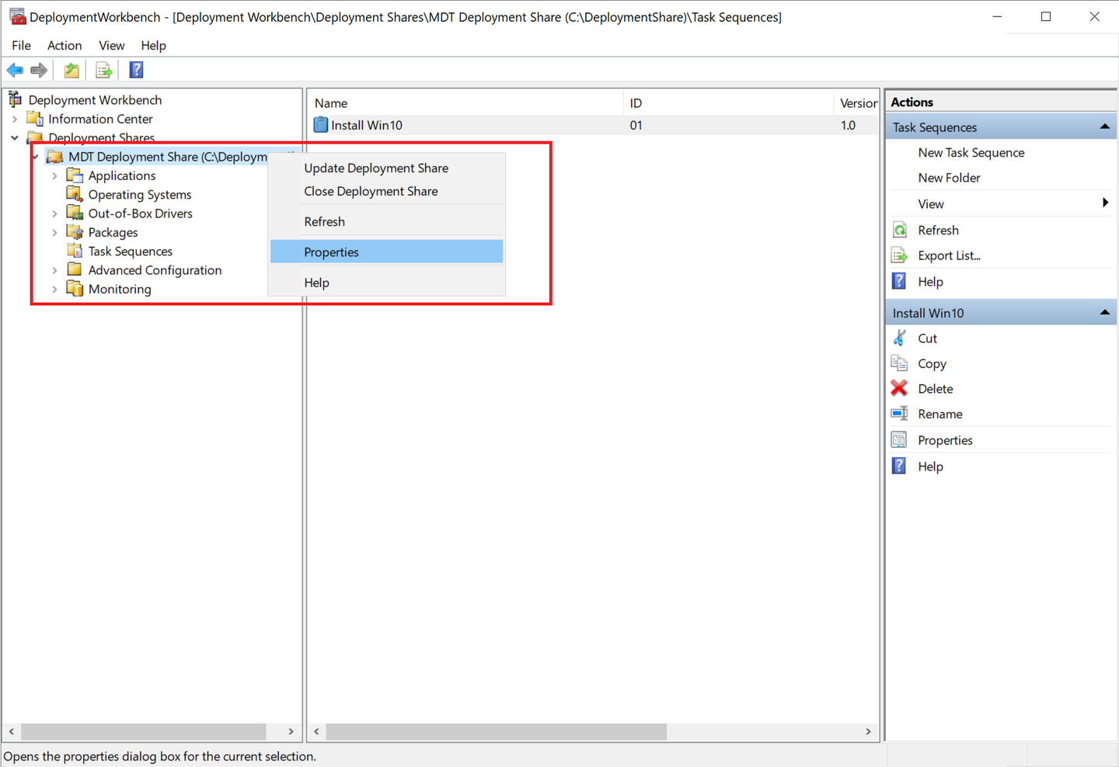Open the Action menu
1119x767 pixels.
tap(64, 45)
